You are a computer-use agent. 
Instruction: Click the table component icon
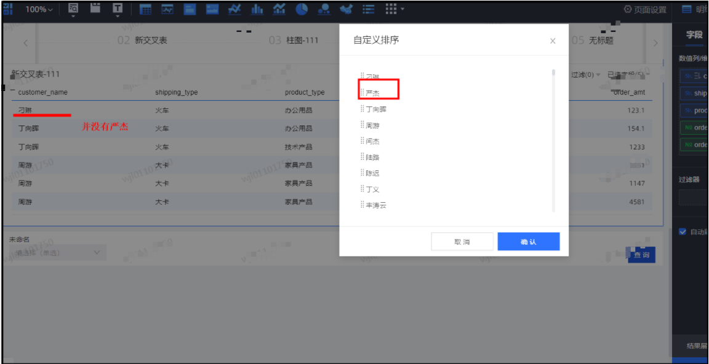[x=145, y=9]
